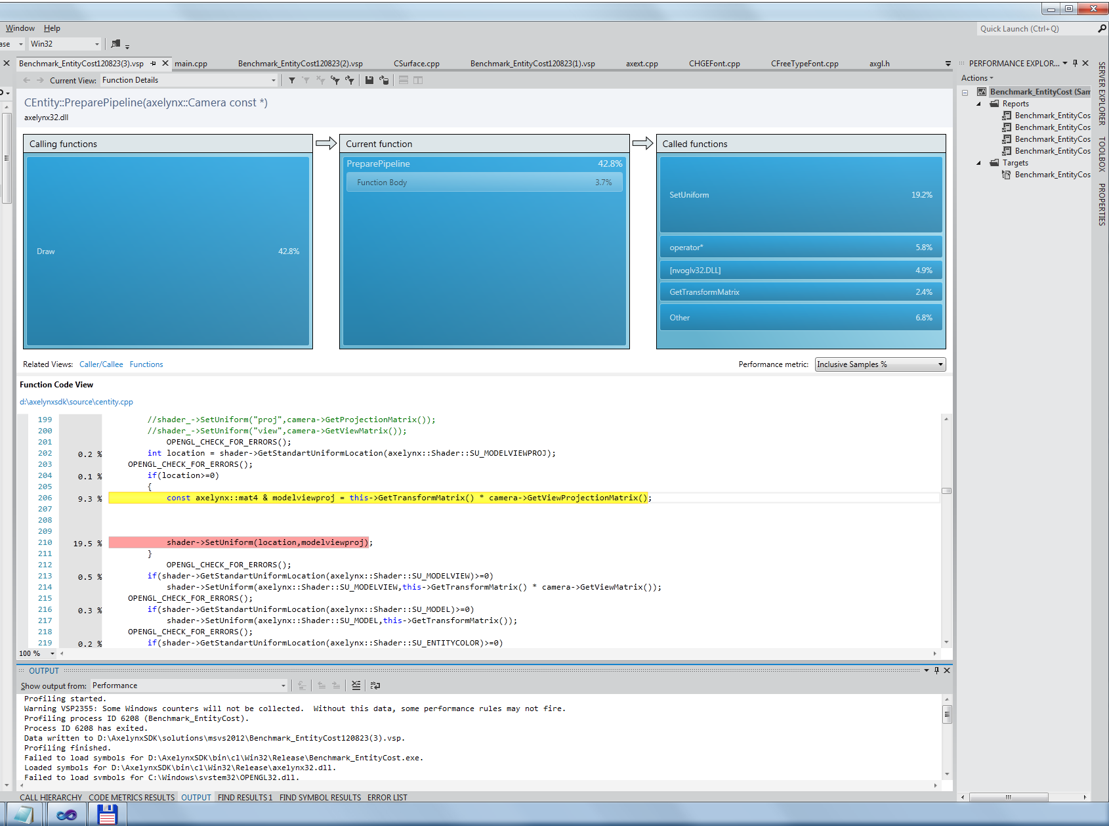Open the centity.cpp source file link
The width and height of the screenshot is (1109, 826).
[76, 402]
